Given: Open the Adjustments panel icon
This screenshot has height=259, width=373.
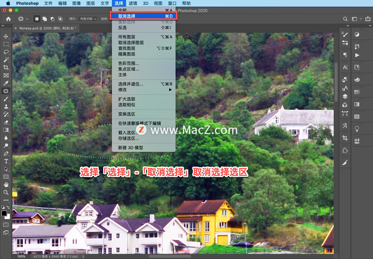Looking at the screenshot, I should point(357,35).
